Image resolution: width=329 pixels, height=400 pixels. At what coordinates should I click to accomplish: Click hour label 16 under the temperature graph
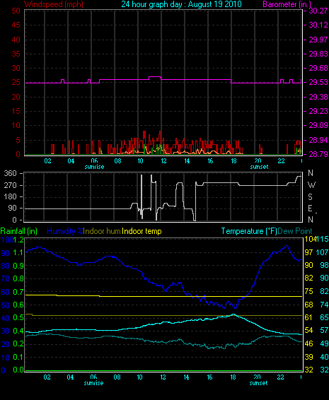click(x=209, y=377)
